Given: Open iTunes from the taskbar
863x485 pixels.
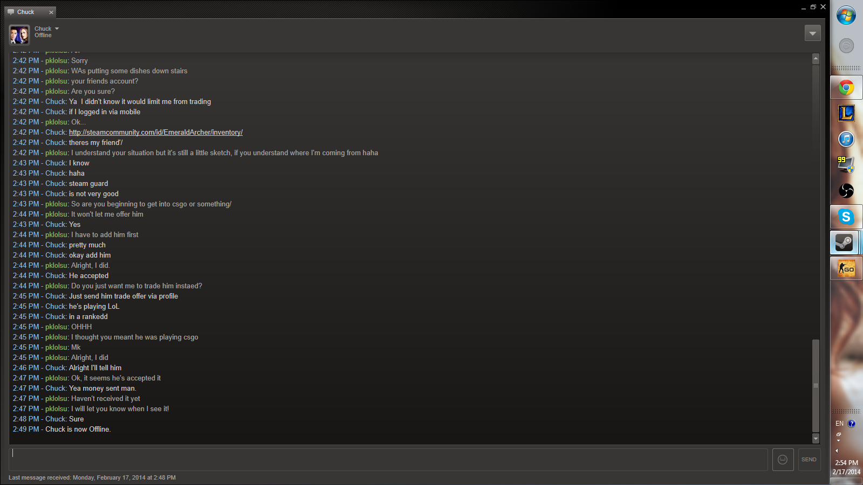Looking at the screenshot, I should [x=846, y=139].
